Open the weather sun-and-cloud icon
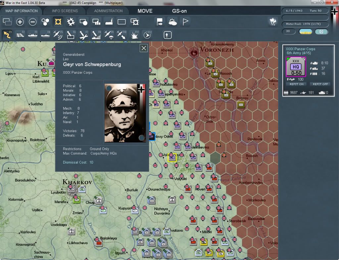This screenshot has width=339, height=260. pos(172,22)
